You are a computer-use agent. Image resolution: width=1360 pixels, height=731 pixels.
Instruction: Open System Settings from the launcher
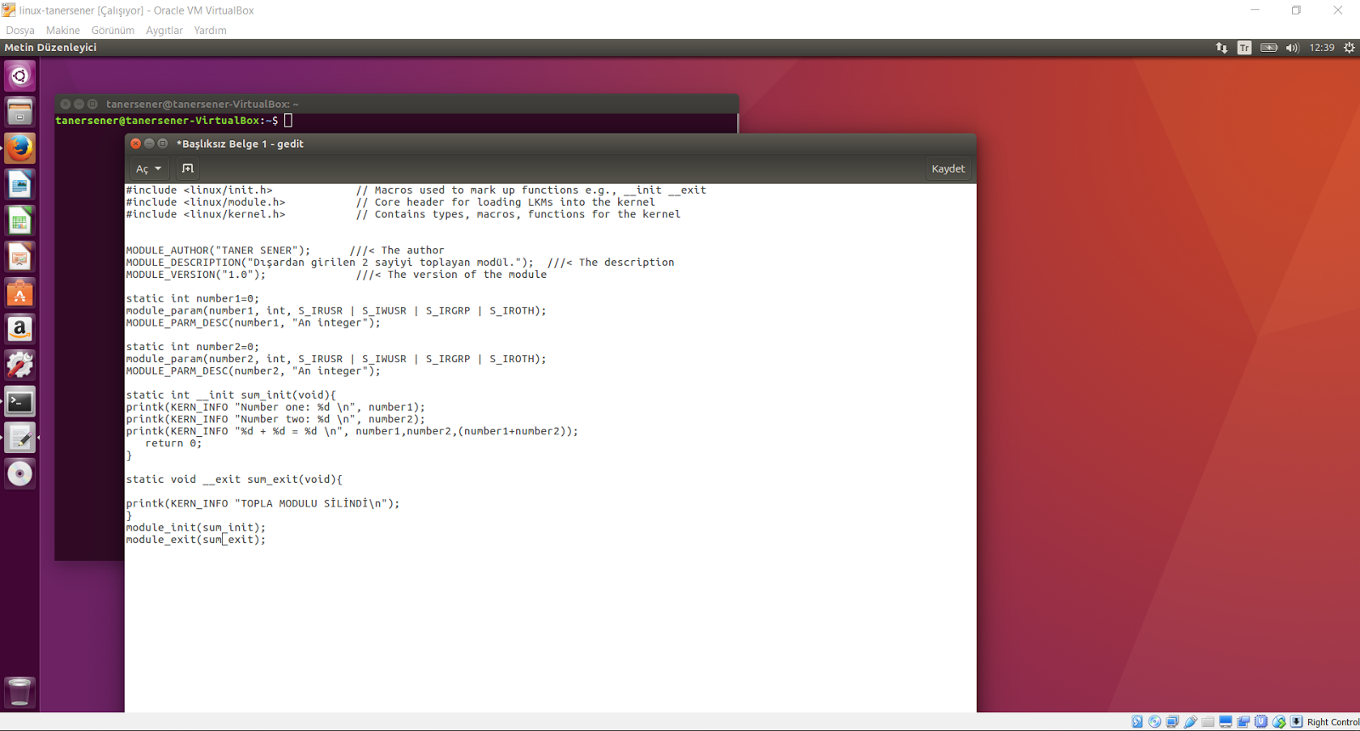coord(20,365)
